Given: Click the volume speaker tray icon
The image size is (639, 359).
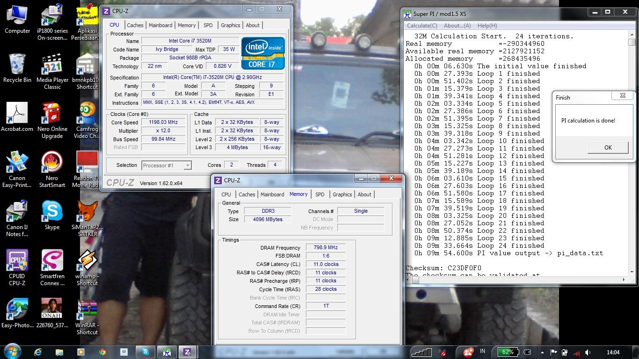Looking at the screenshot, I should click(588, 352).
